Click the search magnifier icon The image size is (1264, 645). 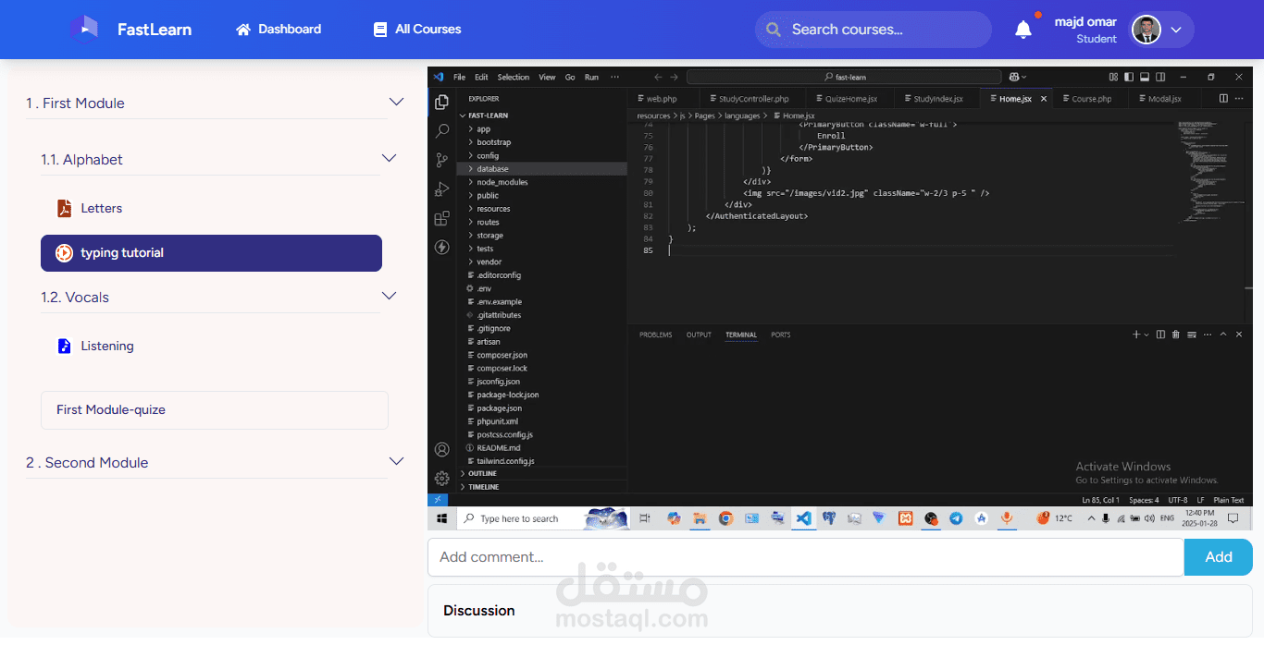[774, 30]
